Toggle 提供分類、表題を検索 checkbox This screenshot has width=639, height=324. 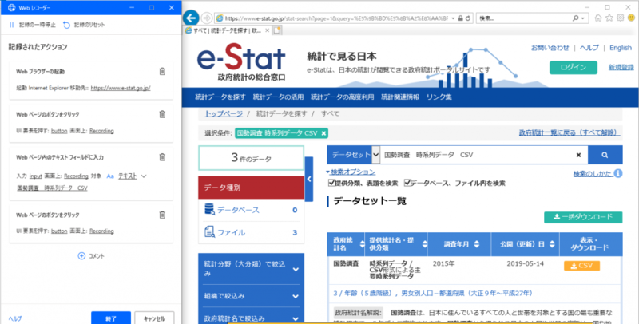(x=332, y=183)
